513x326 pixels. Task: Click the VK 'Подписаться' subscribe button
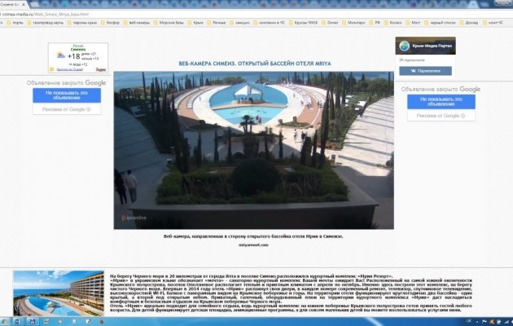tap(425, 71)
